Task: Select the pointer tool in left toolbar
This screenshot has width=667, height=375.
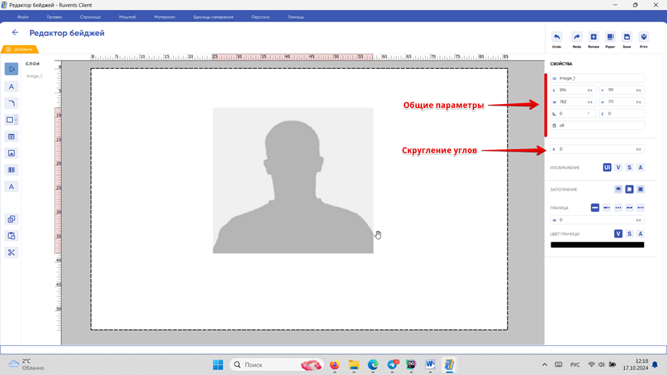Action: point(11,69)
